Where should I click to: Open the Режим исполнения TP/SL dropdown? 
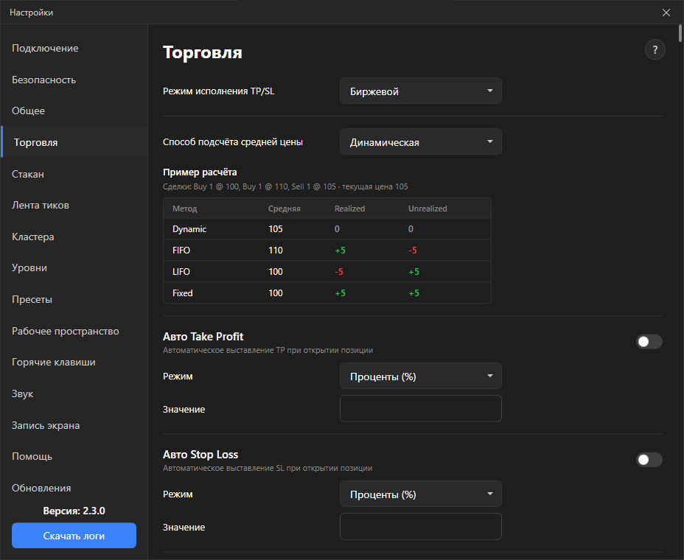421,91
